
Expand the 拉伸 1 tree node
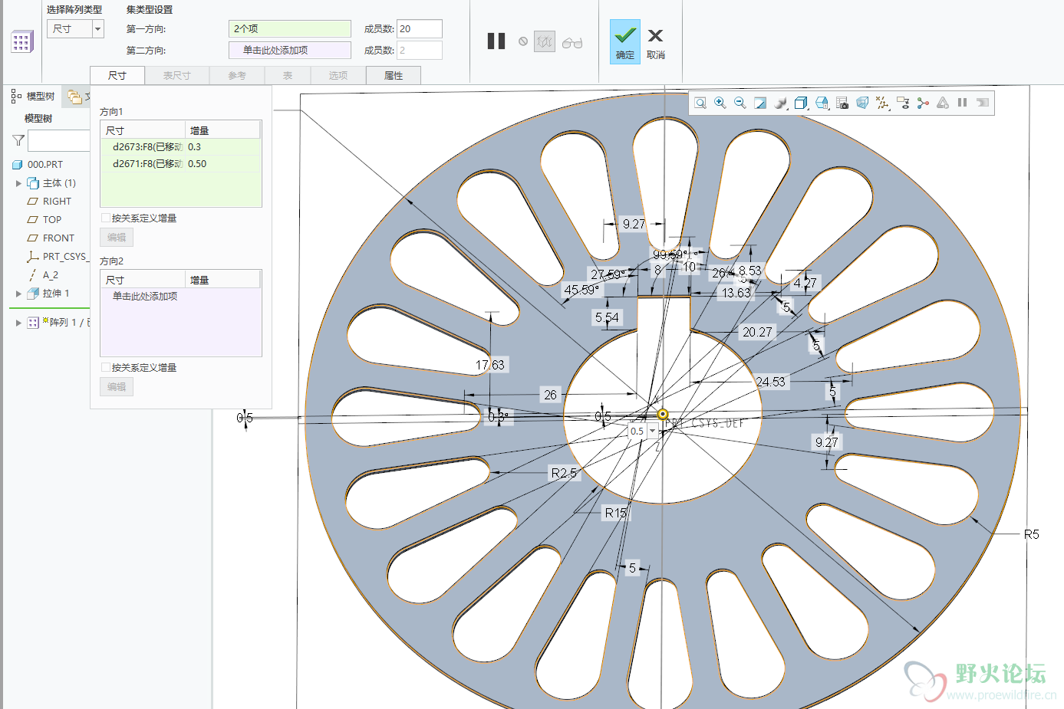(18, 294)
